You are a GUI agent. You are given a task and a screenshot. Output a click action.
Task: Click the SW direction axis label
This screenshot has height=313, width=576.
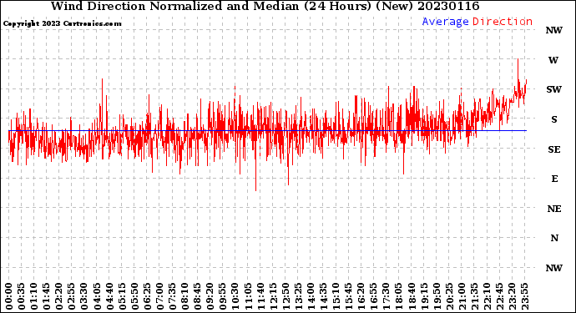(553, 89)
